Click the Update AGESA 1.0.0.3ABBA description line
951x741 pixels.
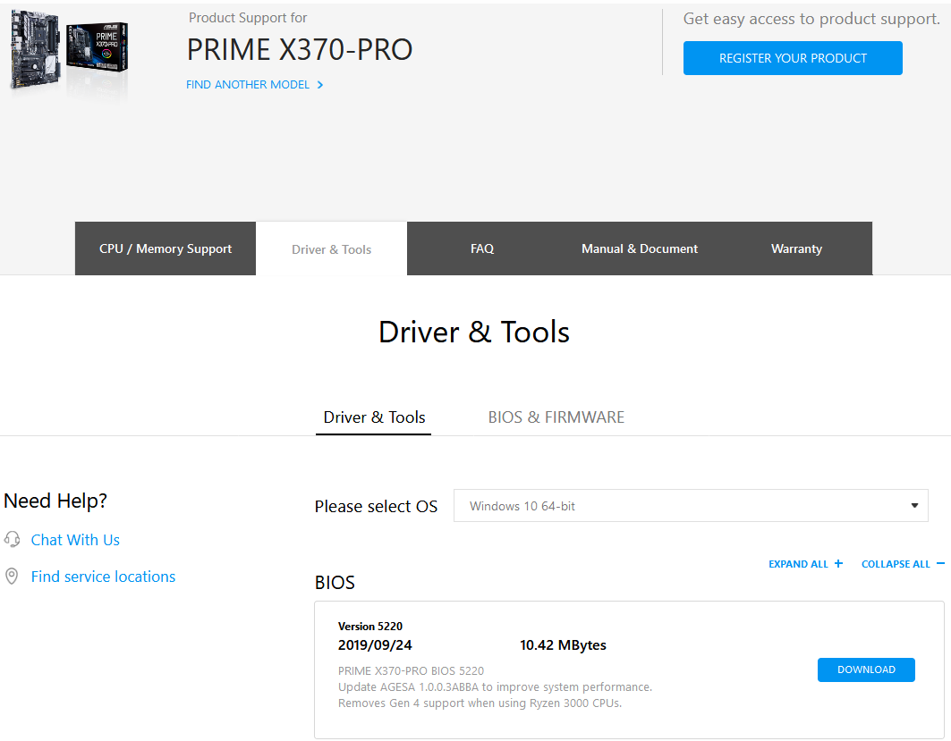(x=495, y=687)
